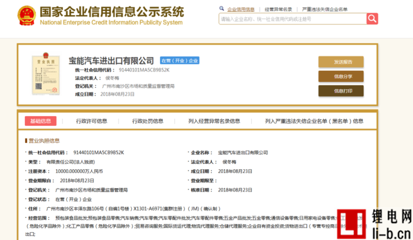Click the 在营（开业）企业 status badge
The image size is (413, 240).
point(180,60)
